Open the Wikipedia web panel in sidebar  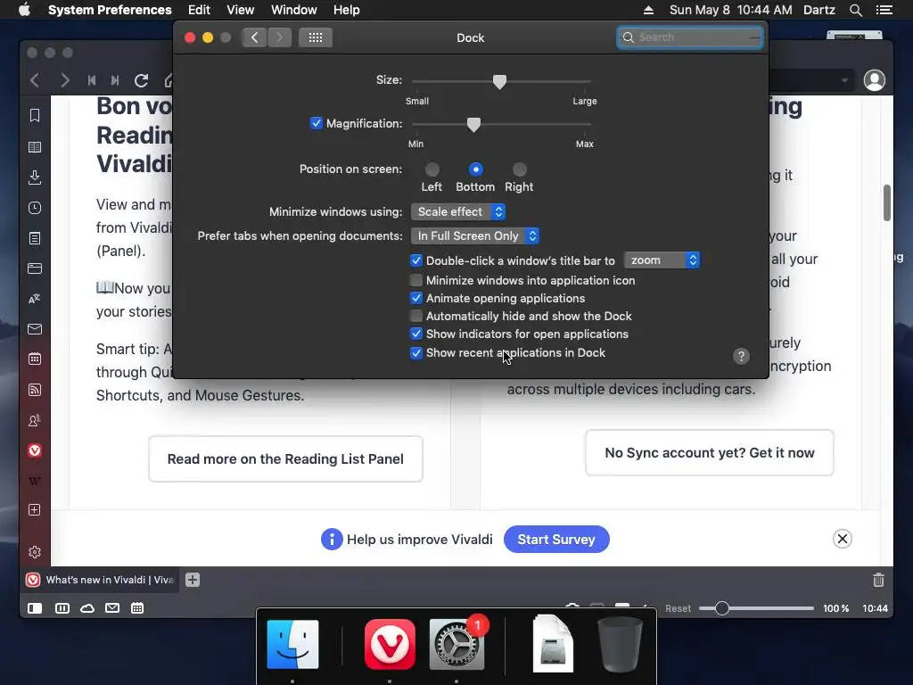(x=35, y=481)
